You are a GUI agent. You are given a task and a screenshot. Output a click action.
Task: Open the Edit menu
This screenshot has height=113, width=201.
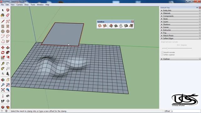(7, 5)
